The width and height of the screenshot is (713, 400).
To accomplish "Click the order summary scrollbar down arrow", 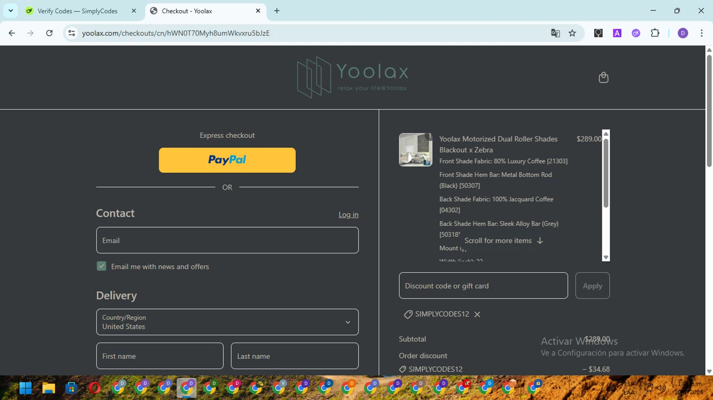I will [606, 258].
